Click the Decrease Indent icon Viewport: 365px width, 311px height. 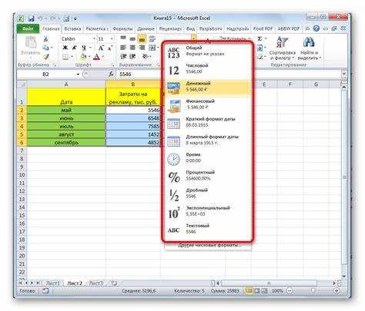(x=123, y=56)
